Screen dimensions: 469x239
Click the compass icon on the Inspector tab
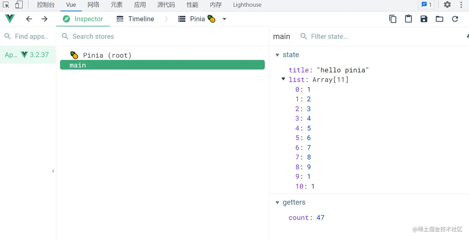(x=66, y=19)
